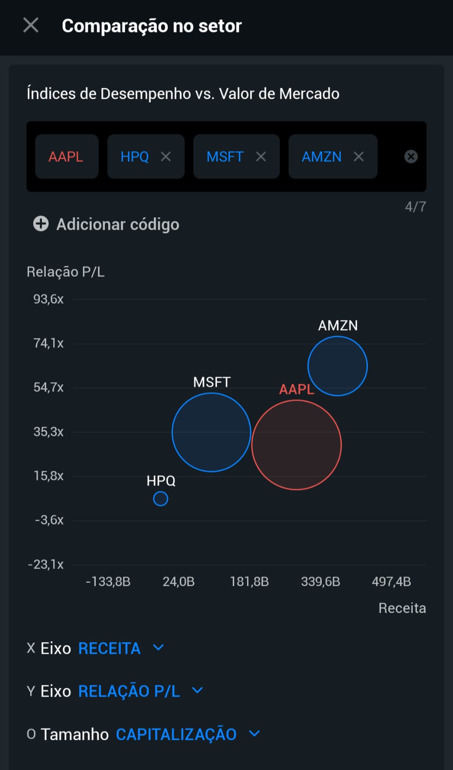The image size is (453, 770).
Task: Click the Adicionar código text link
Action: coord(118,224)
